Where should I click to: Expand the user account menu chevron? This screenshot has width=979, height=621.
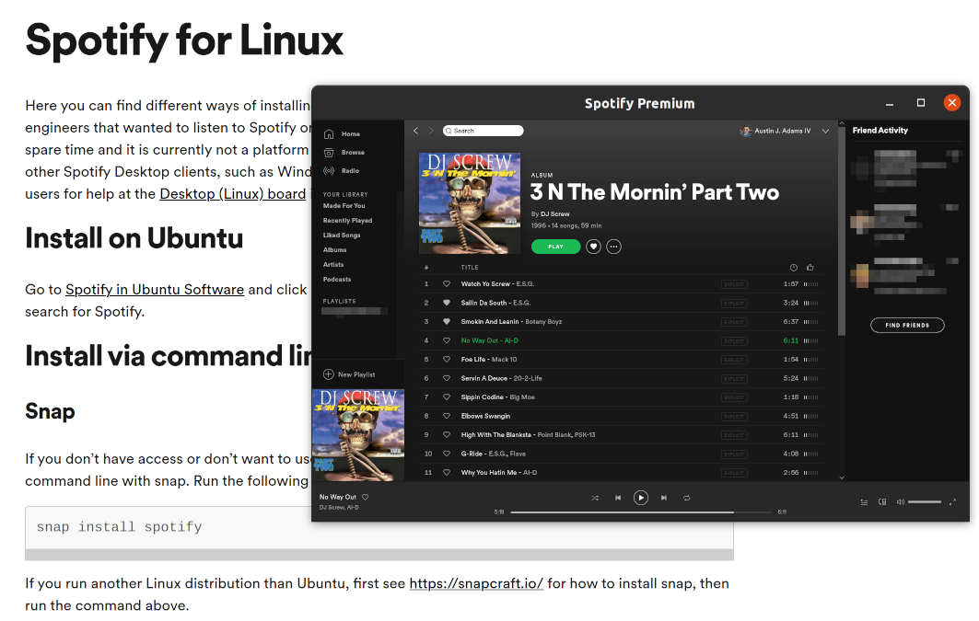tap(825, 131)
